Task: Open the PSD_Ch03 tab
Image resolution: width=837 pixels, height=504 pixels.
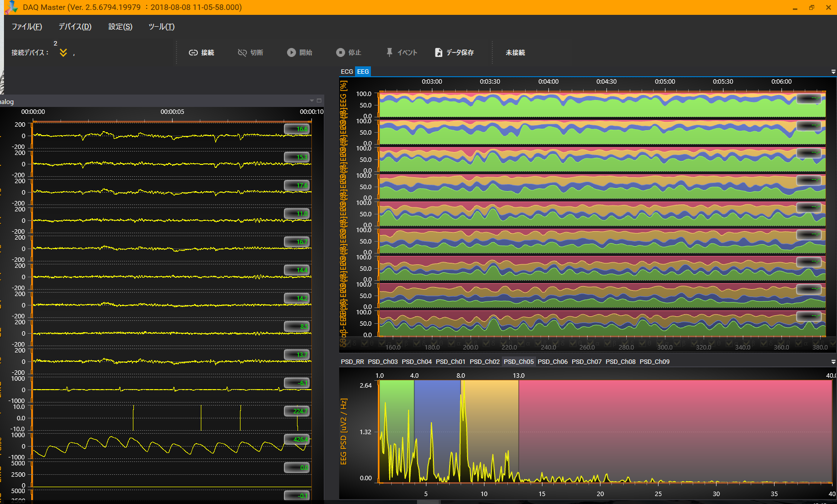Action: point(383,362)
